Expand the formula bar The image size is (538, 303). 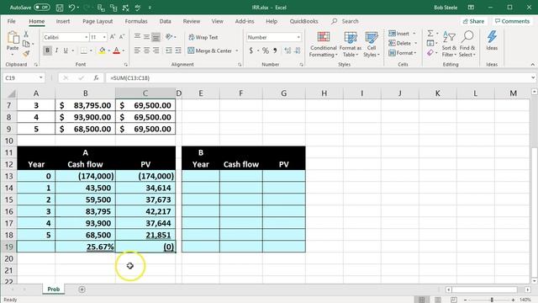point(533,78)
